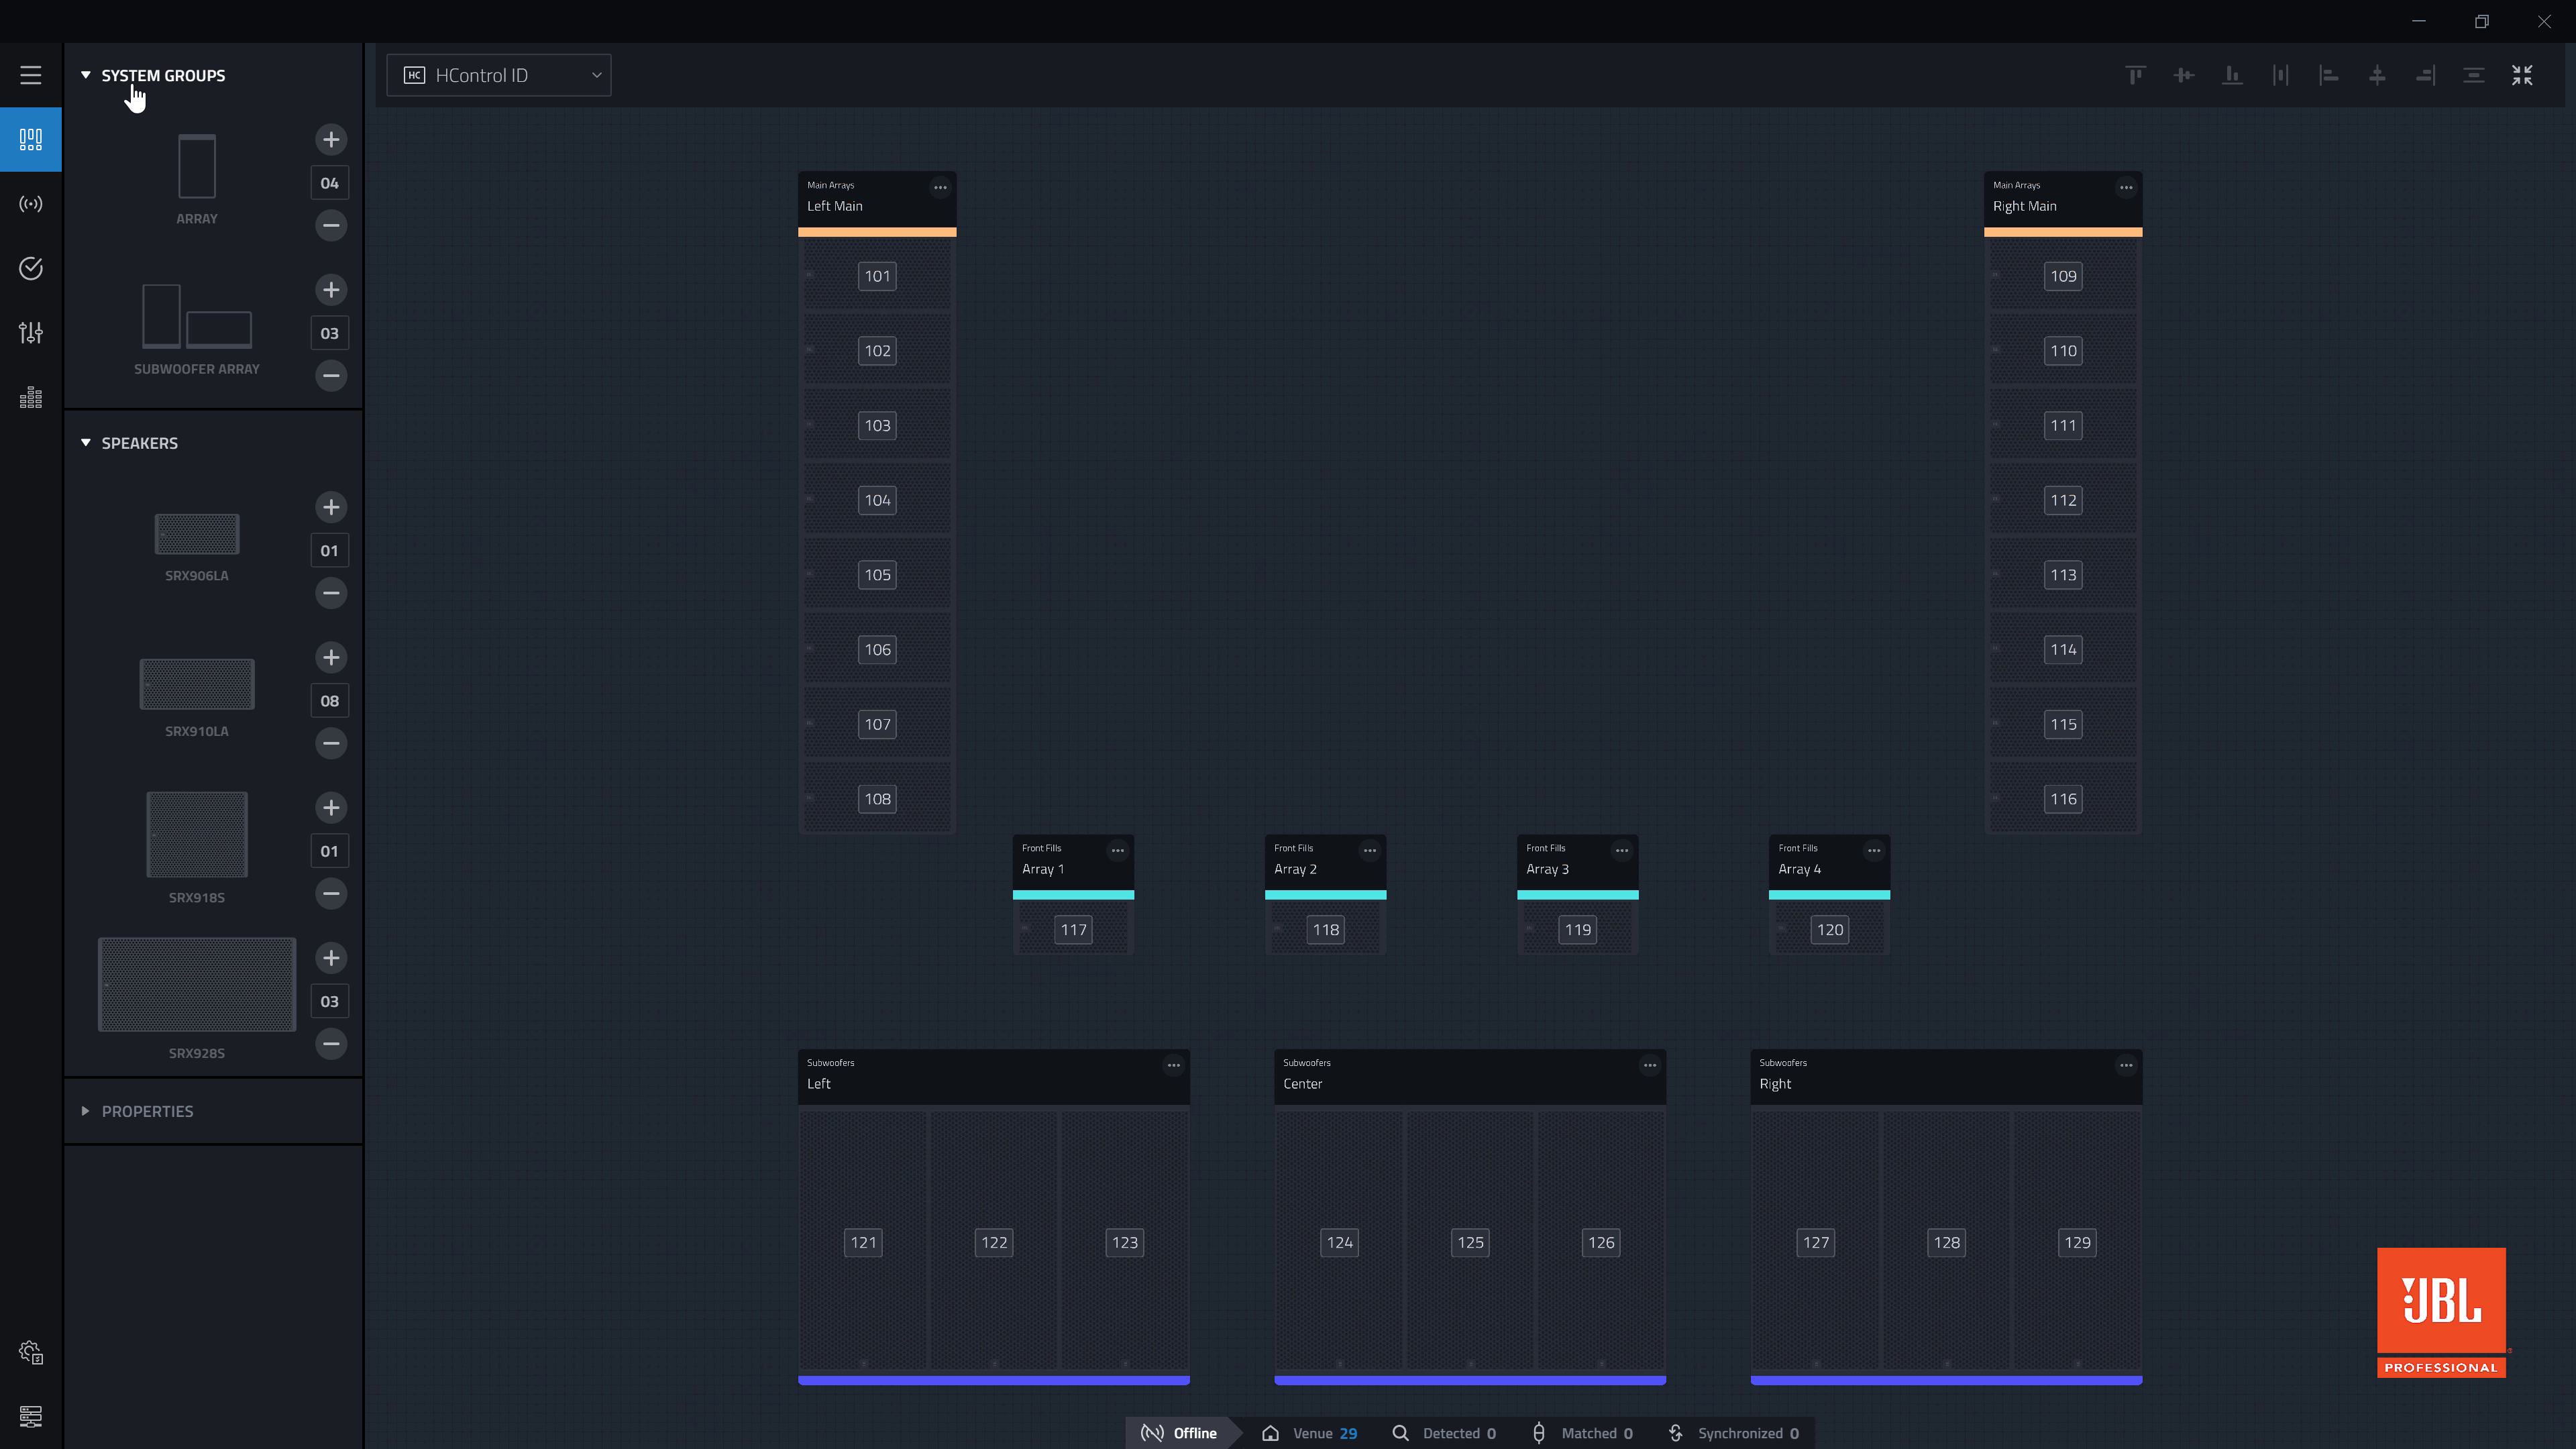Select subwoofer 129 in Right group
The image size is (2576, 1449).
(2077, 1242)
